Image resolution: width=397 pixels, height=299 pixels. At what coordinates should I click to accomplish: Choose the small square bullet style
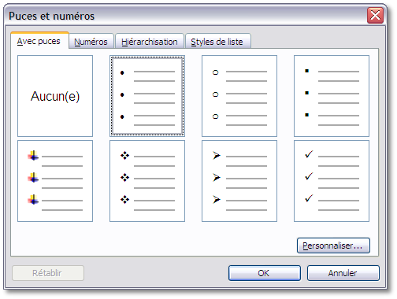pyautogui.click(x=332, y=96)
